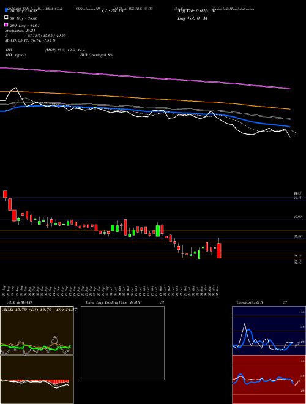
Task: Click the end of the orange moving average line
Action: coord(289,109)
